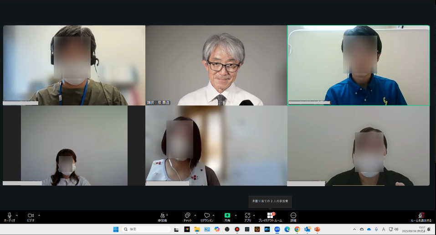Expand video options arrow beside ビデオ

pyautogui.click(x=39, y=215)
